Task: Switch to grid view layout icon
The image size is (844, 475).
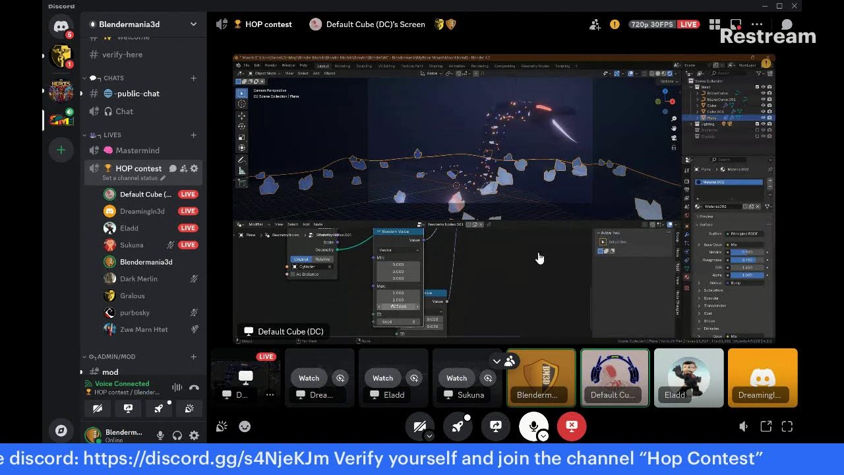Action: point(715,24)
